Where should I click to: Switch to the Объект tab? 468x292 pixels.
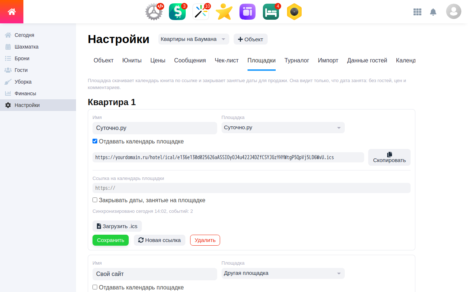coord(103,61)
